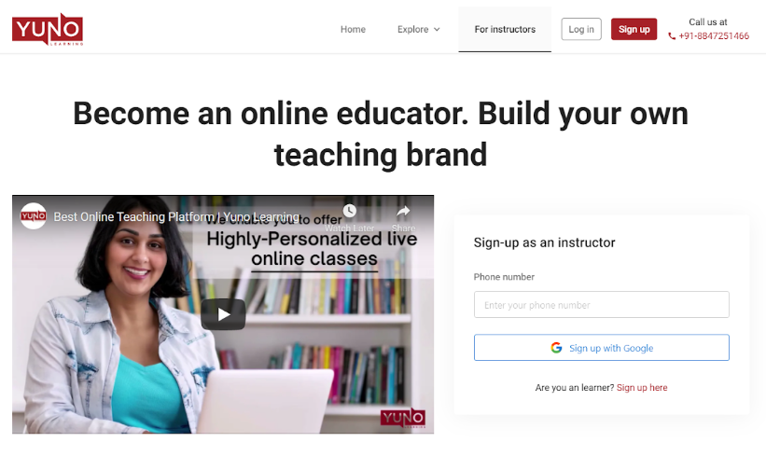
Task: Click the Yuno watermark on video corner
Action: point(403,418)
